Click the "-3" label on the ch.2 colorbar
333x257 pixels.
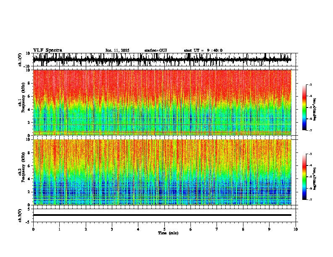[310, 154]
